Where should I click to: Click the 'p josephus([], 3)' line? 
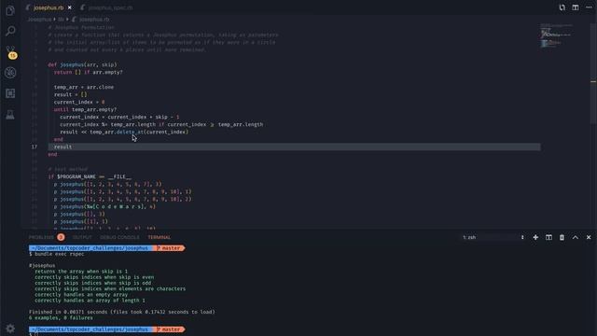tap(79, 214)
